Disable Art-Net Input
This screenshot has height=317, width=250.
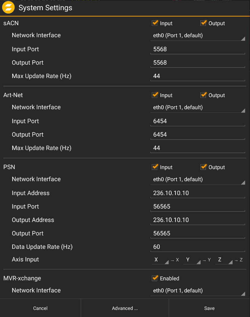[x=155, y=95]
